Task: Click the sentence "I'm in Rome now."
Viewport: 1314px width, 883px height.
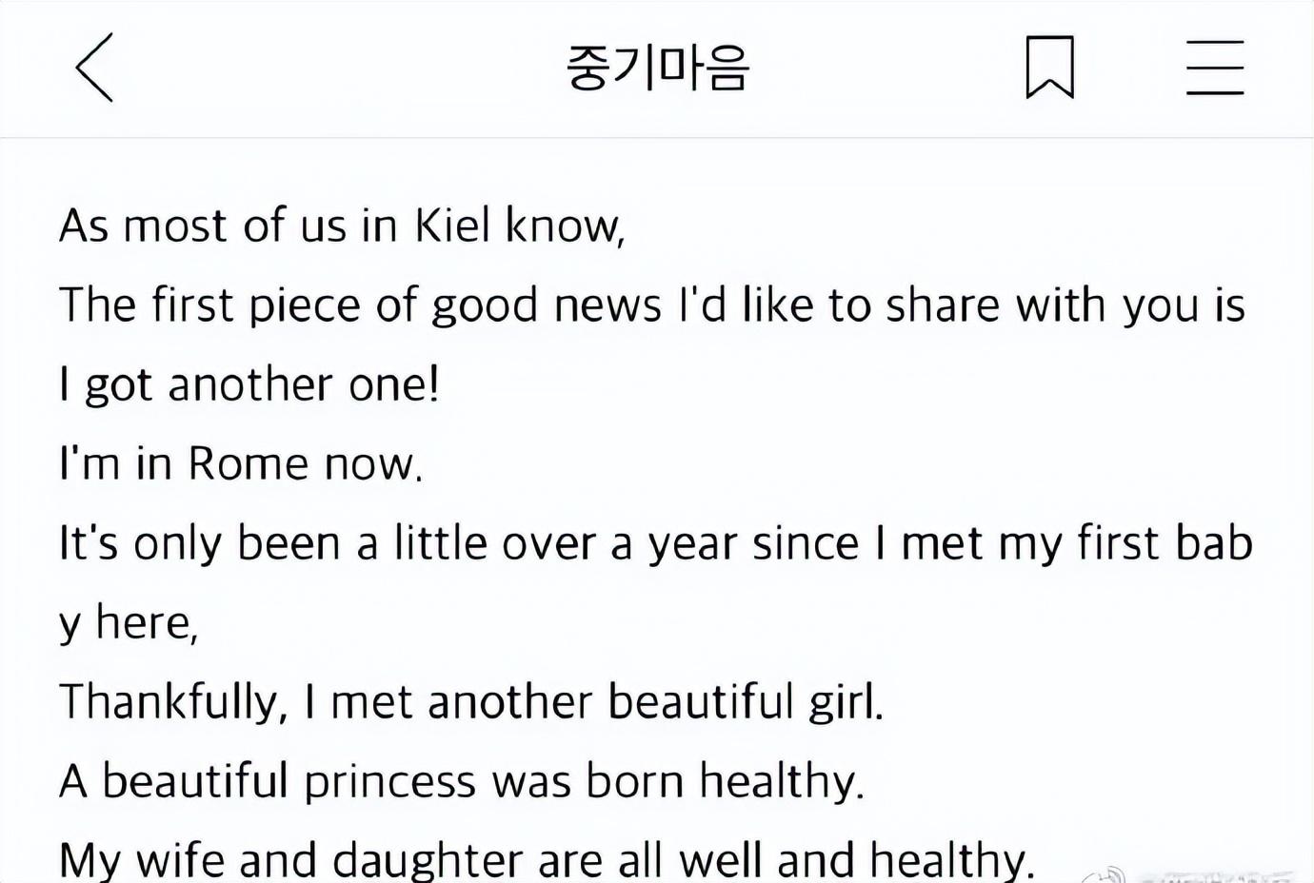Action: pos(241,464)
